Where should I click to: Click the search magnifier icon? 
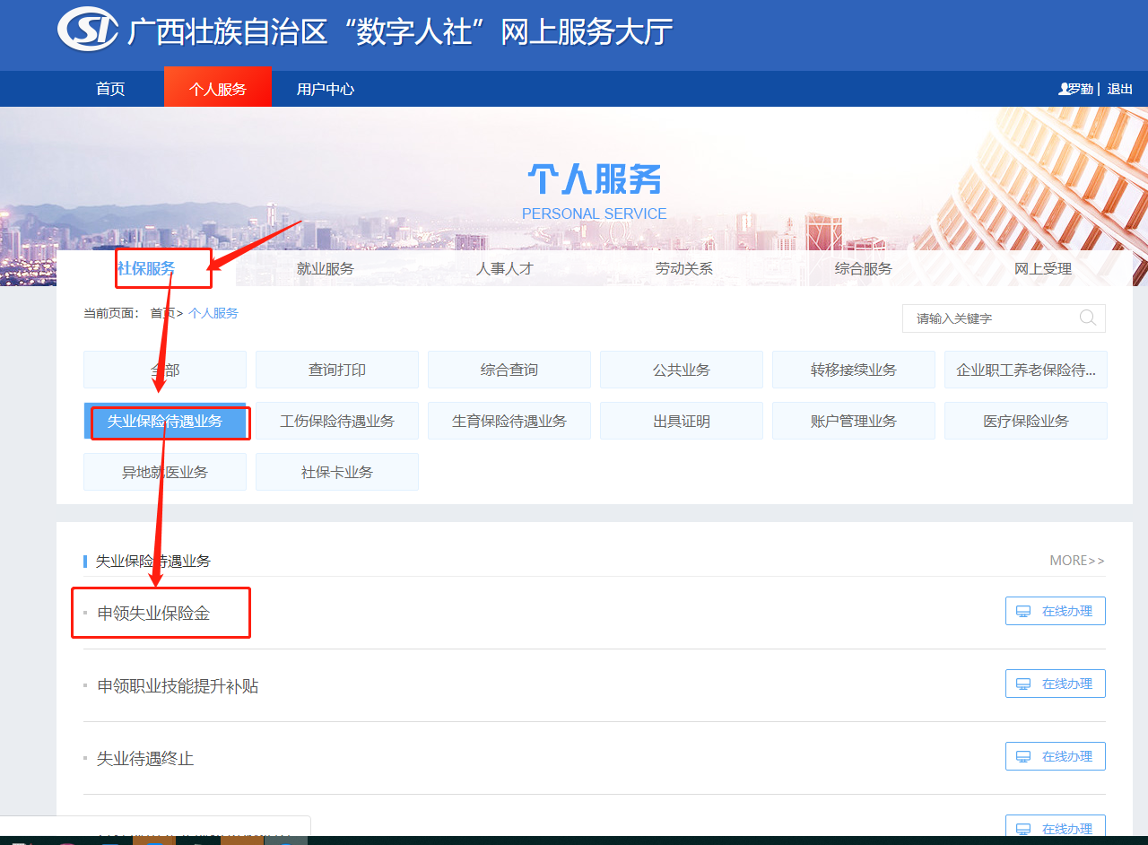(x=1088, y=318)
